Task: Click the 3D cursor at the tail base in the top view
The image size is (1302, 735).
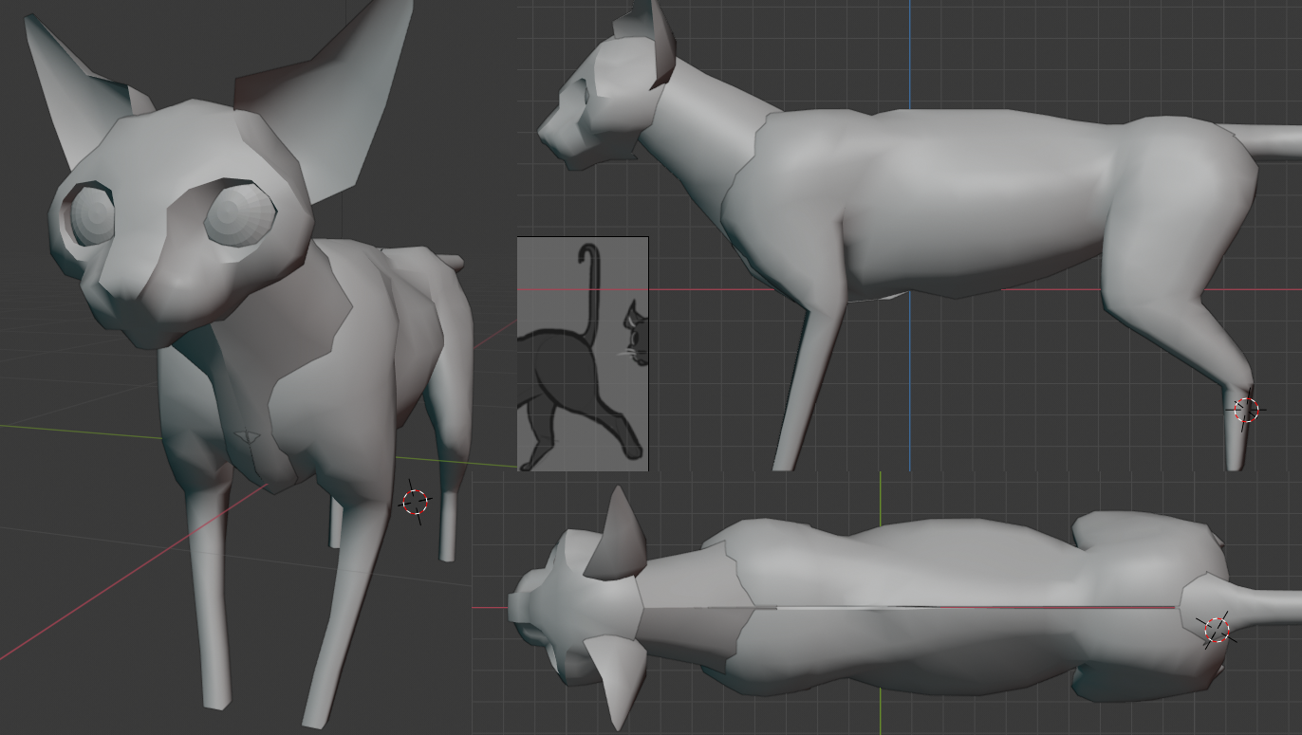Action: [x=1216, y=630]
